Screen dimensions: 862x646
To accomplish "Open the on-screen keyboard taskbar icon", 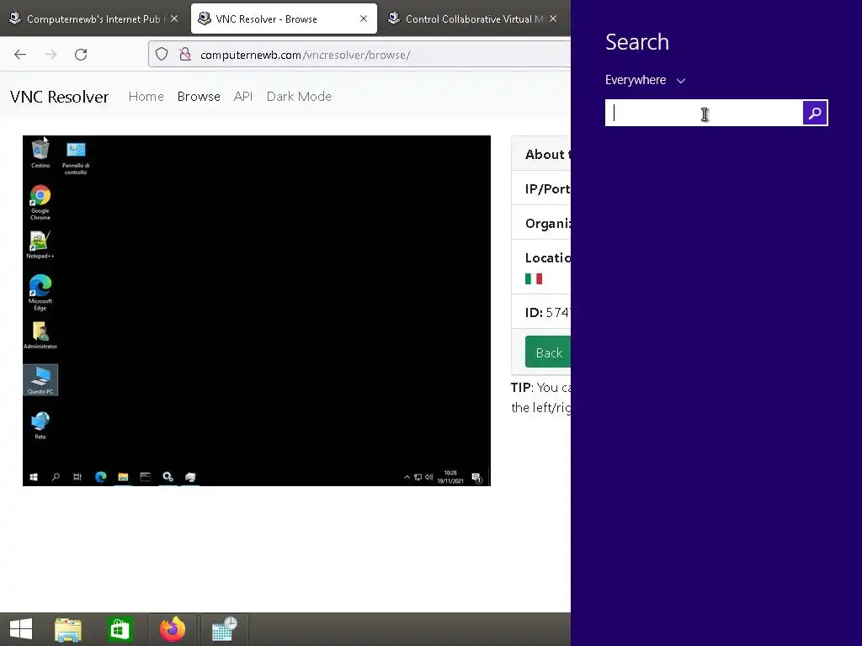I will point(224,629).
